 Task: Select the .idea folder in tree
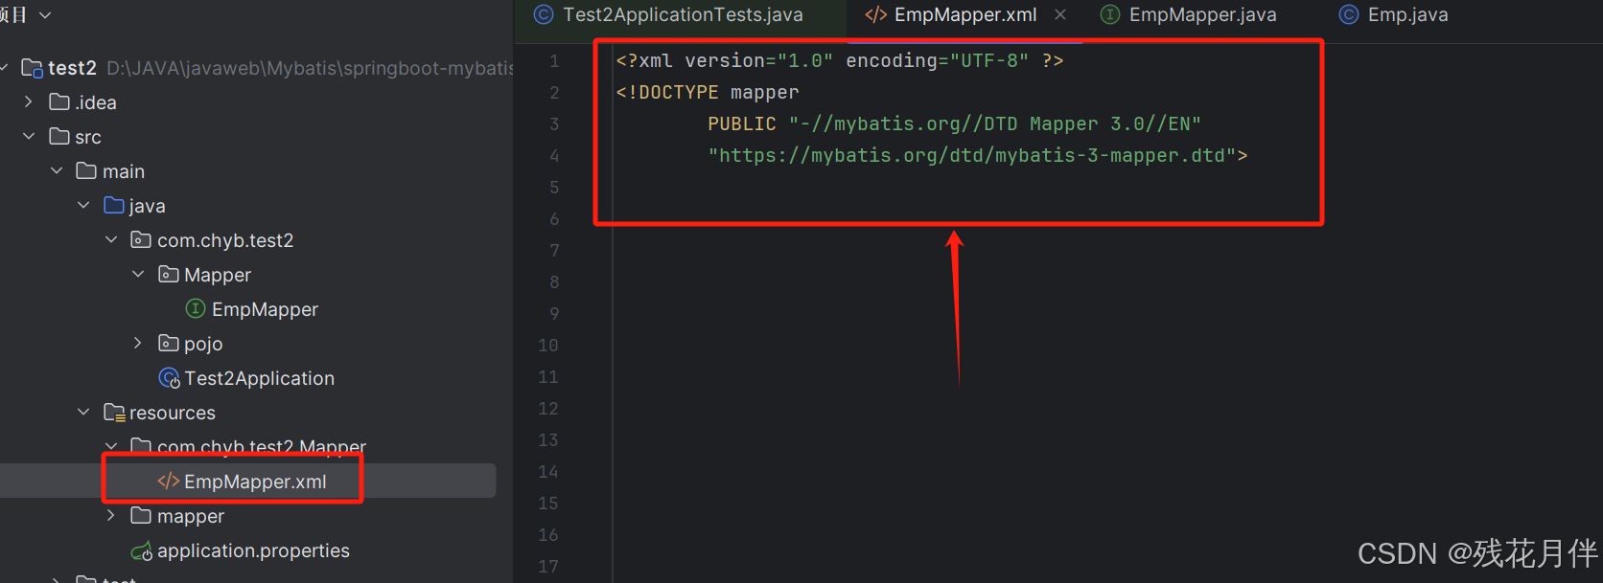click(x=96, y=102)
